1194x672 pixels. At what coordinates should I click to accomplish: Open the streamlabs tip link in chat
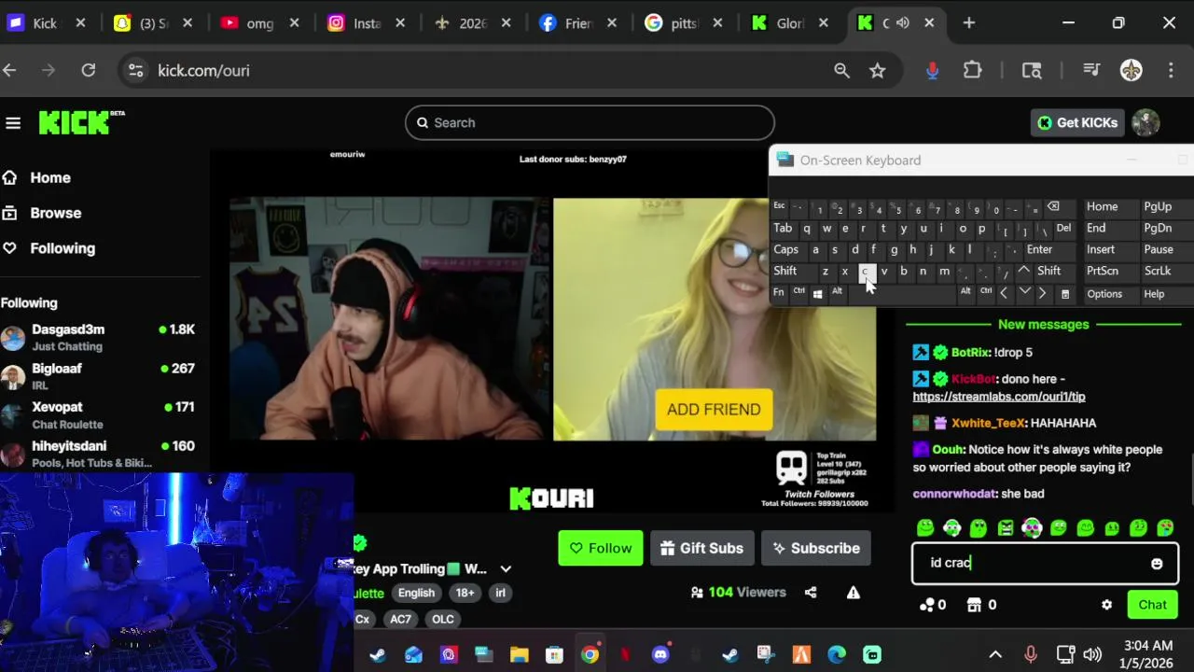click(x=999, y=397)
